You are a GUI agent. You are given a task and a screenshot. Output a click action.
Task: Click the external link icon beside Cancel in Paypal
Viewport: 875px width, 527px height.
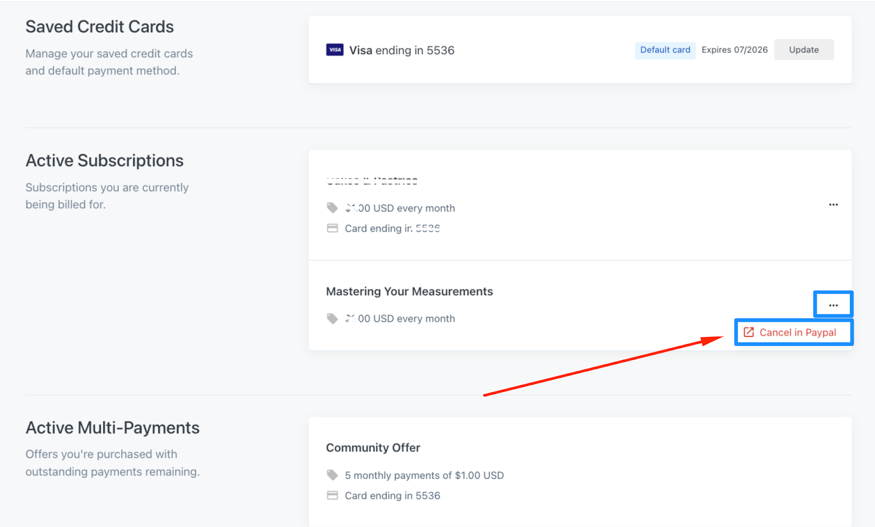click(749, 332)
